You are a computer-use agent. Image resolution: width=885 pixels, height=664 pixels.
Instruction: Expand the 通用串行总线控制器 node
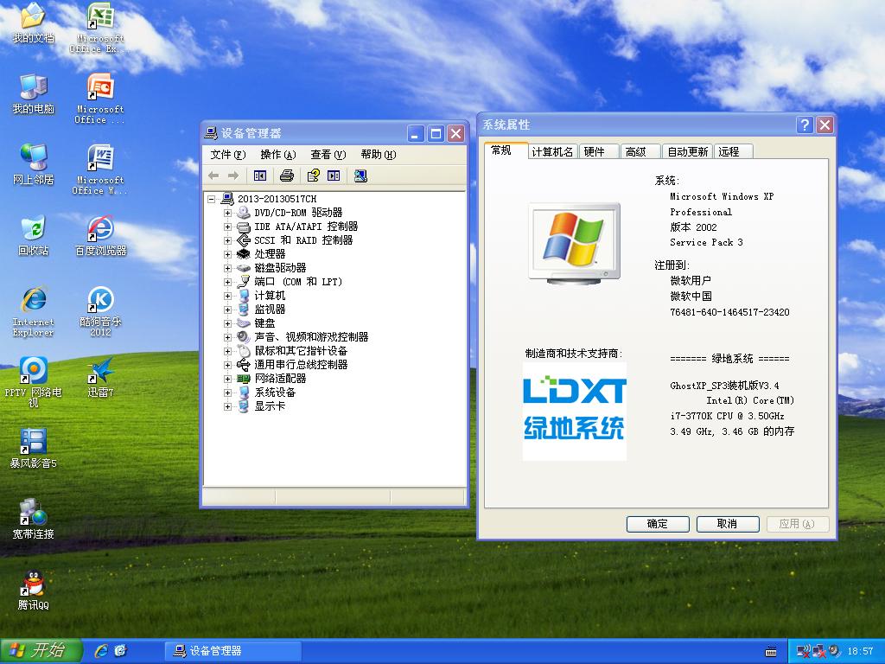pos(227,365)
